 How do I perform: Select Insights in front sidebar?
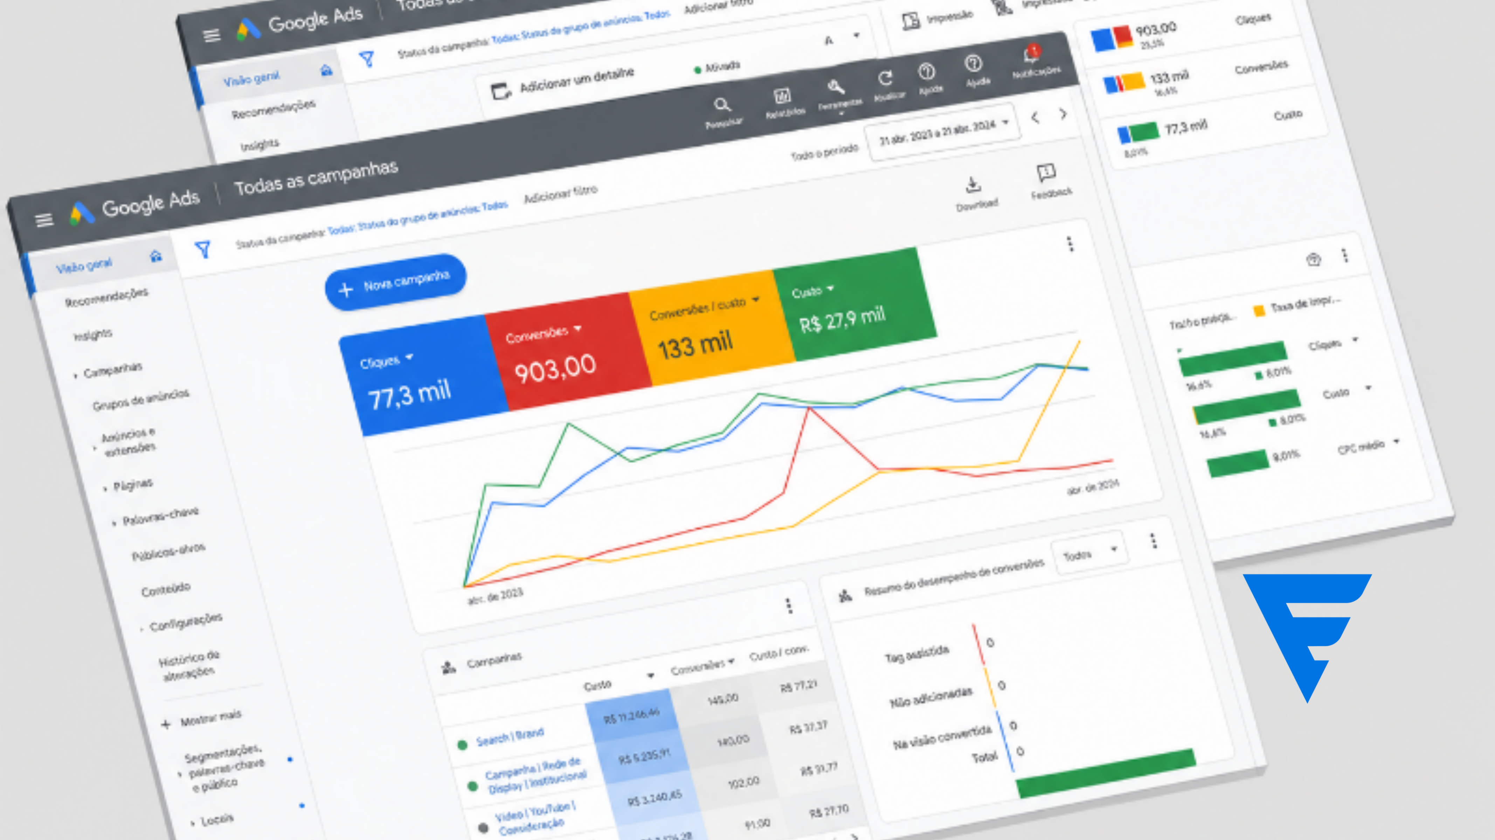tap(93, 335)
